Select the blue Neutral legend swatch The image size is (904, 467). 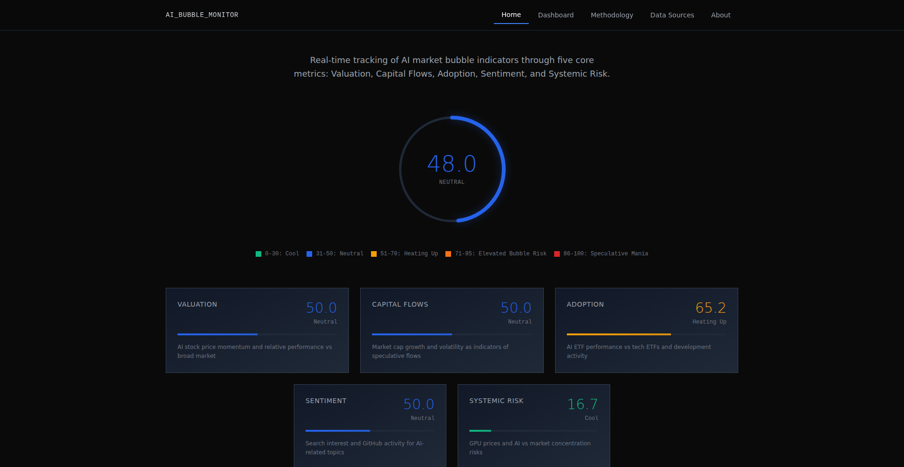pos(309,253)
